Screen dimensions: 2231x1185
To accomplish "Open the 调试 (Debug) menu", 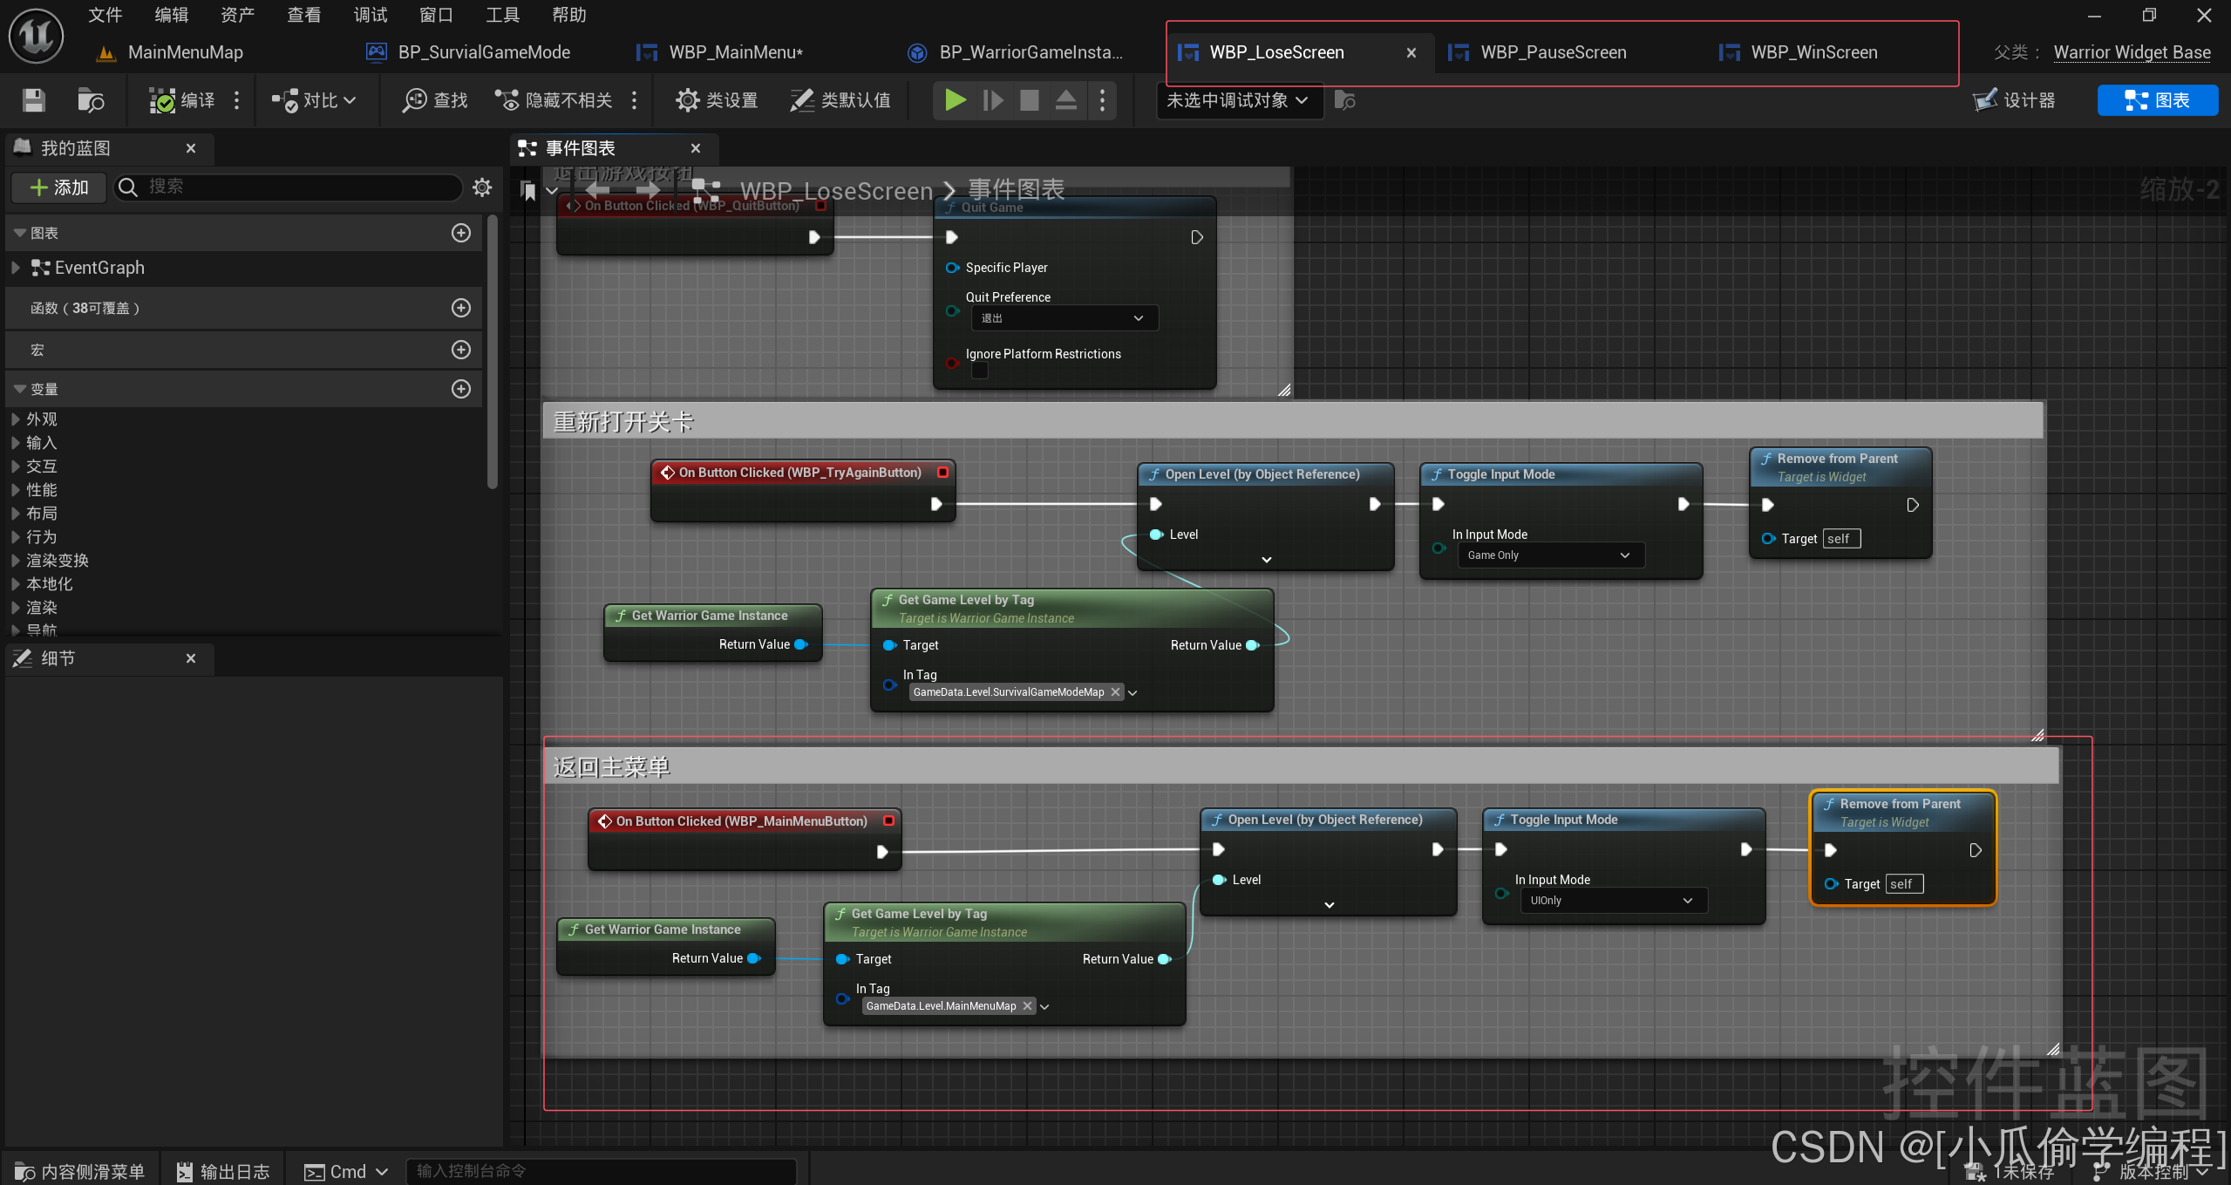I will coord(370,15).
